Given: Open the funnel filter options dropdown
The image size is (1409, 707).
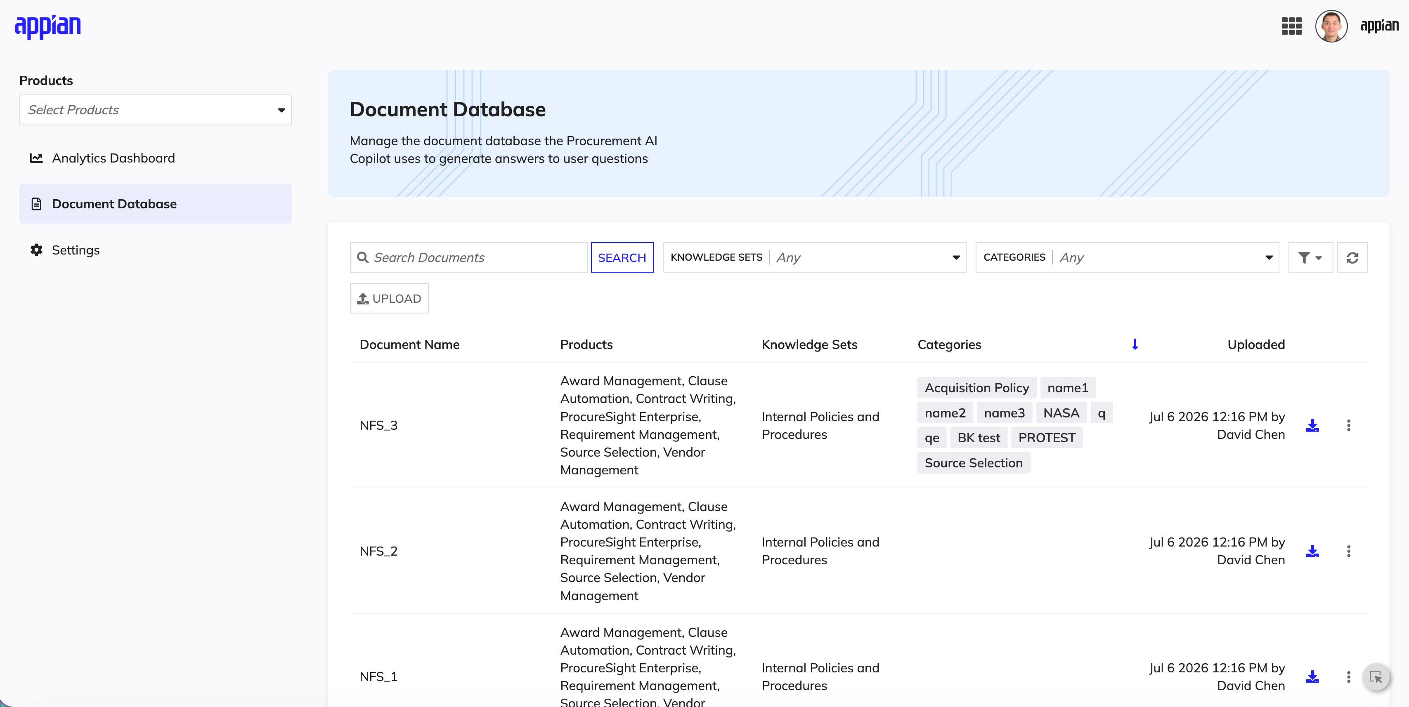Looking at the screenshot, I should pos(1310,257).
